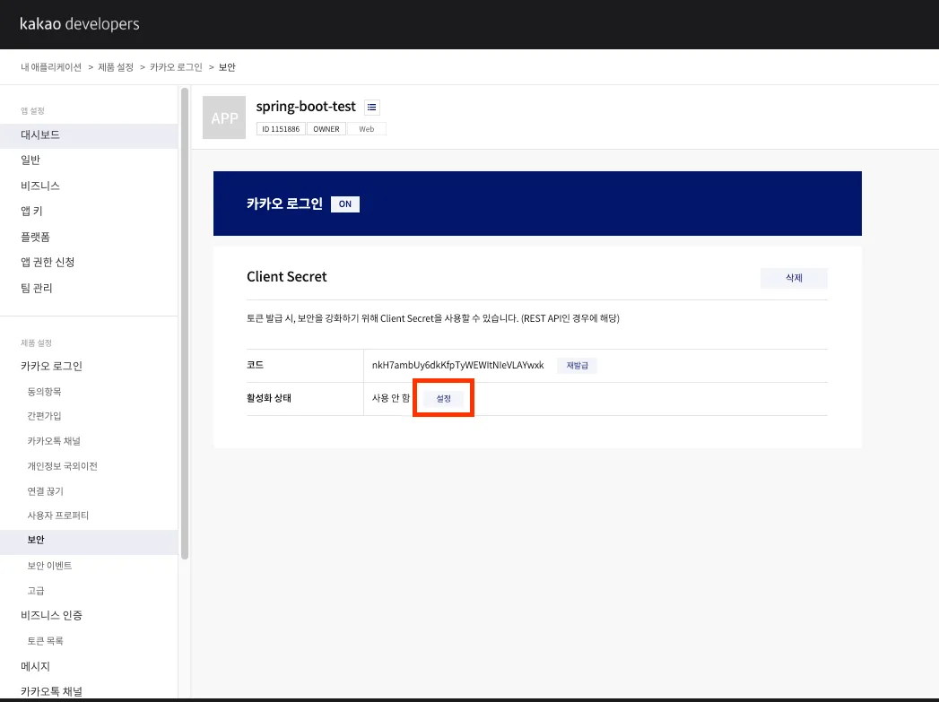The height and width of the screenshot is (702, 939).
Task: Click the Web badge
Action: point(367,129)
